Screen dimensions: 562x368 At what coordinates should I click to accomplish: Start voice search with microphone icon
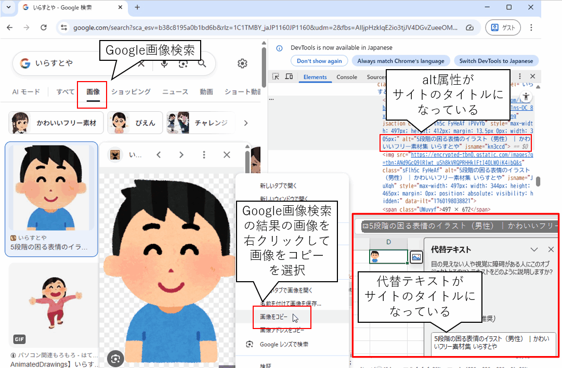(164, 63)
